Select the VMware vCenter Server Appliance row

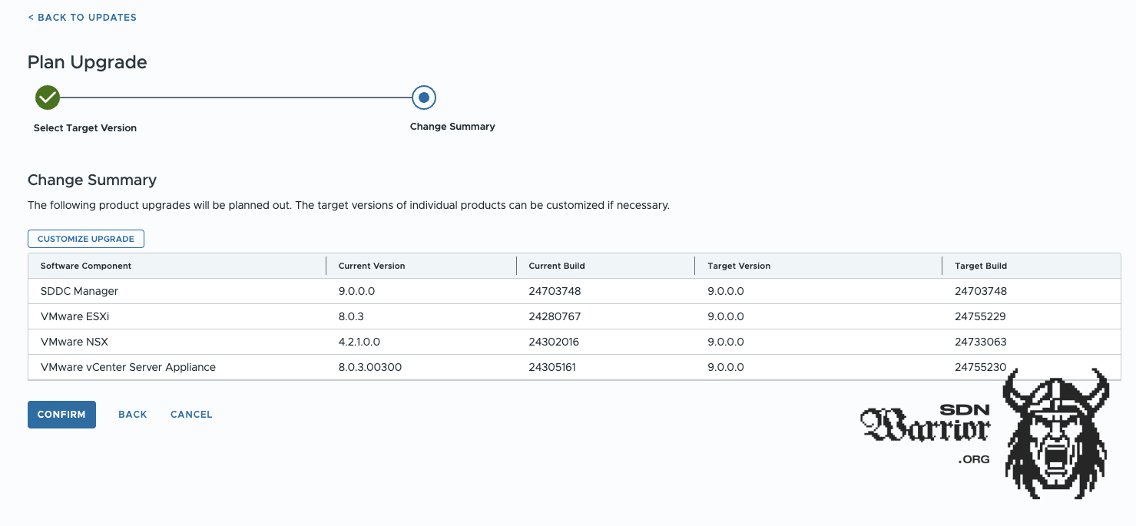[x=128, y=367]
